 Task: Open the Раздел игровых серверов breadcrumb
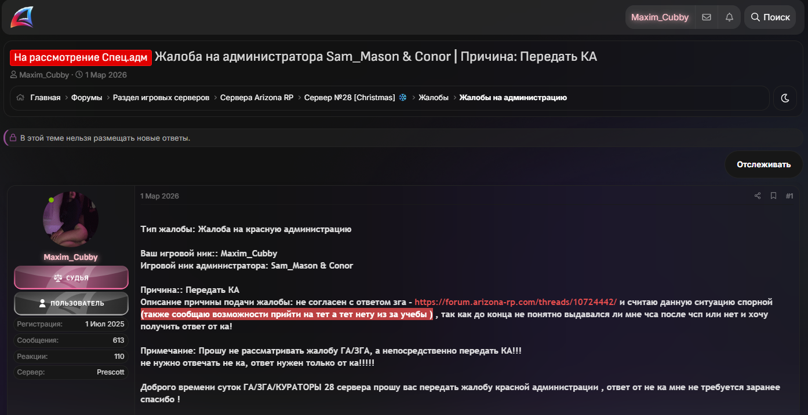coord(161,98)
